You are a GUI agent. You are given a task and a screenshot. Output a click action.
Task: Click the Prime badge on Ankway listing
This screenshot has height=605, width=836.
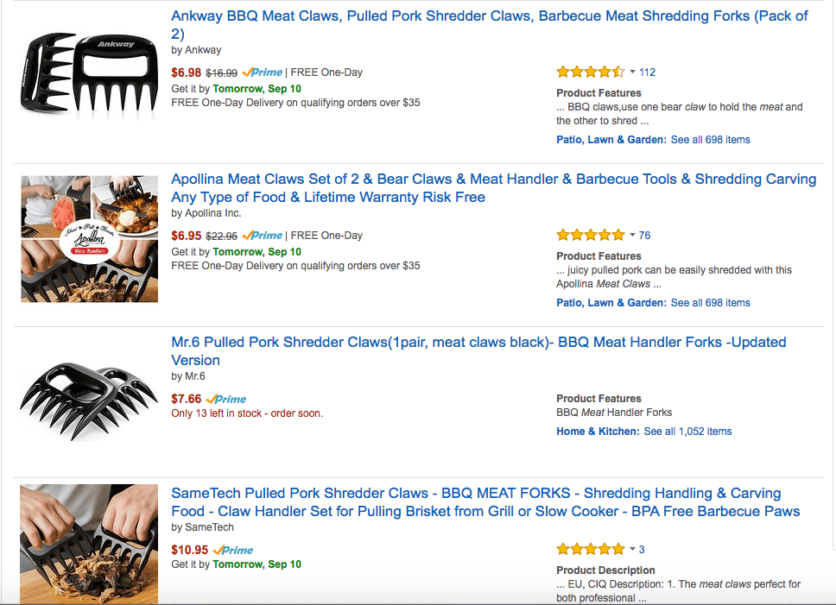coord(263,72)
